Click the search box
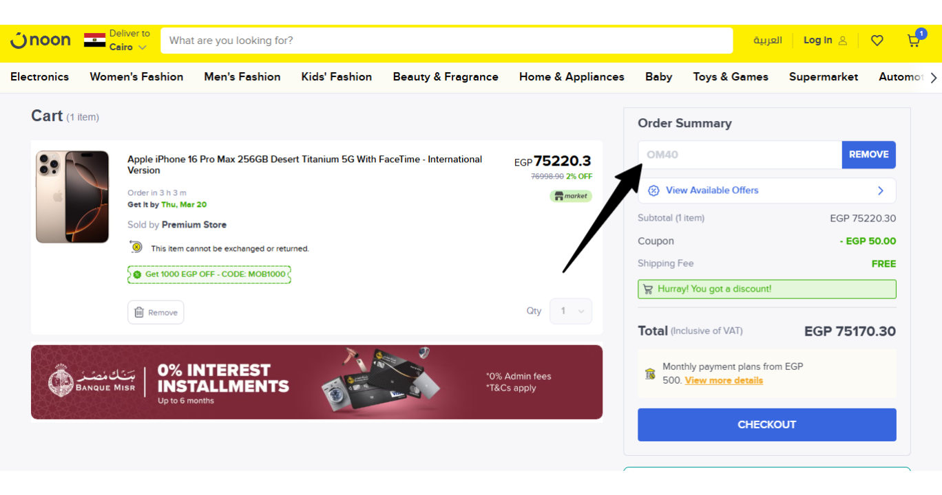942x495 pixels. (x=447, y=41)
